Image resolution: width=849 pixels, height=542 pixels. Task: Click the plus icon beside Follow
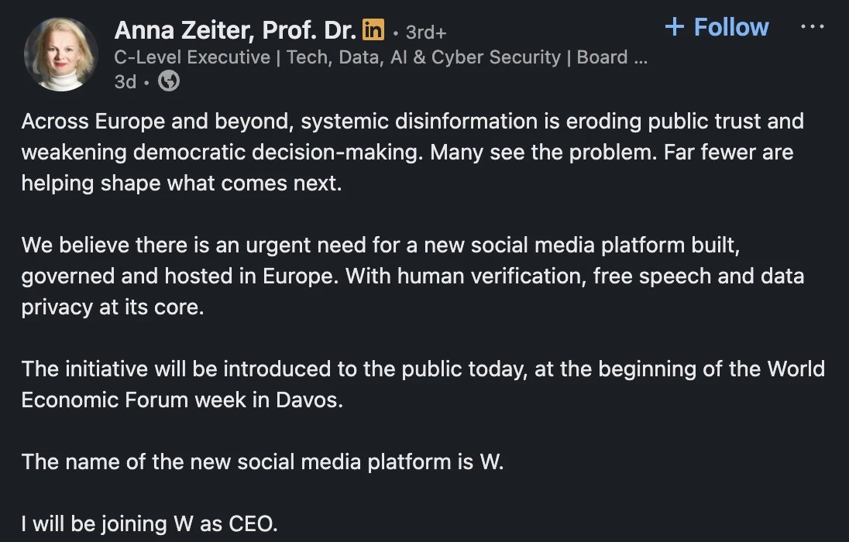point(675,27)
